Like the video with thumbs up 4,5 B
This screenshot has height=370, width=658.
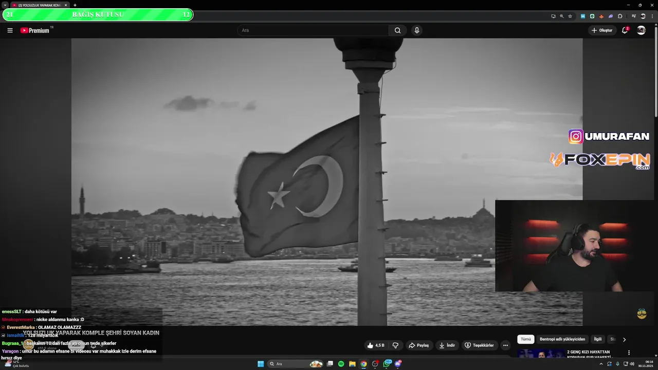click(x=376, y=345)
